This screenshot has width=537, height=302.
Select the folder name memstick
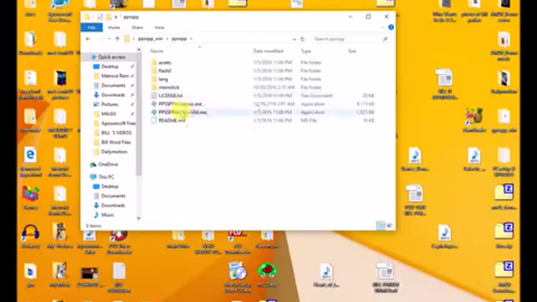click(169, 87)
